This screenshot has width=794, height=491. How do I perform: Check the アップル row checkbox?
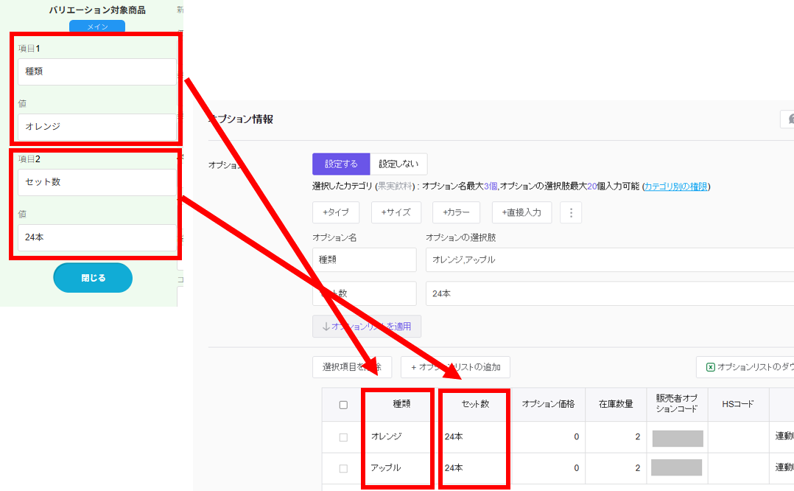(343, 468)
